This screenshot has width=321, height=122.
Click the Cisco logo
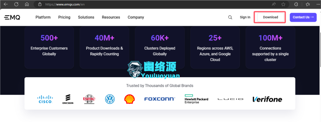pos(45,99)
